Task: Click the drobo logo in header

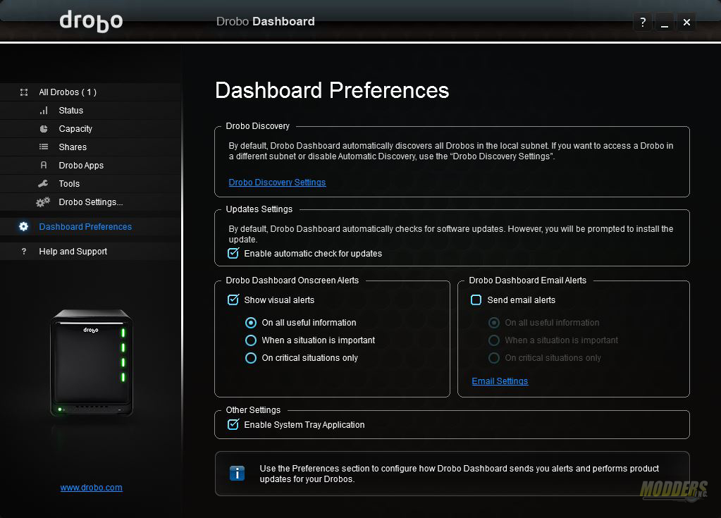Action: [x=91, y=21]
